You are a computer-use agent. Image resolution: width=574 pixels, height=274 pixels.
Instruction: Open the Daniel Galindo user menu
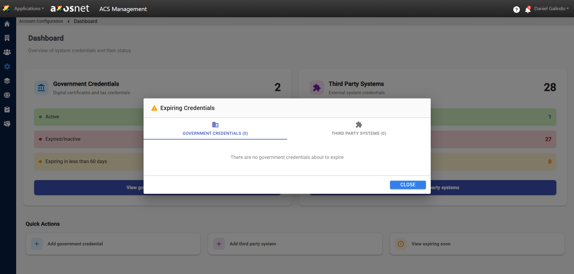click(x=551, y=9)
